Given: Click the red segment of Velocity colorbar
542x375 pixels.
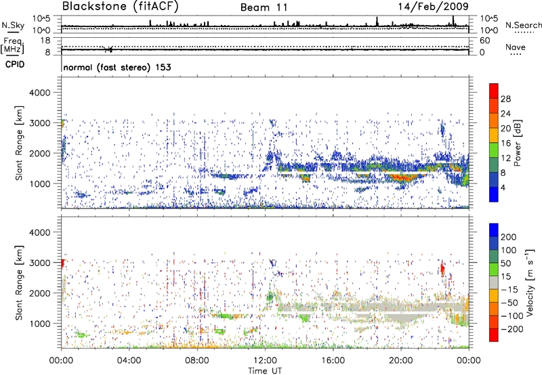Looking at the screenshot, I should 494,335.
